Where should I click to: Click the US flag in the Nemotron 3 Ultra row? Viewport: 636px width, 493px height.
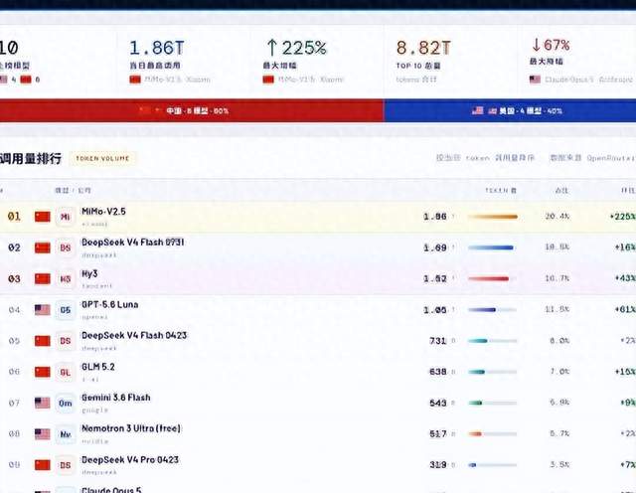[42, 434]
